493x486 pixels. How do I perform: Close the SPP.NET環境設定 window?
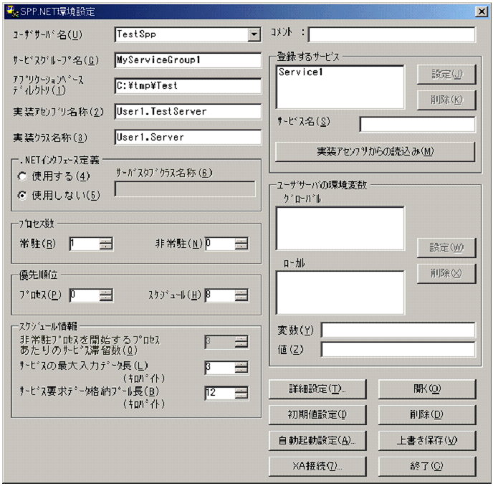pos(482,11)
